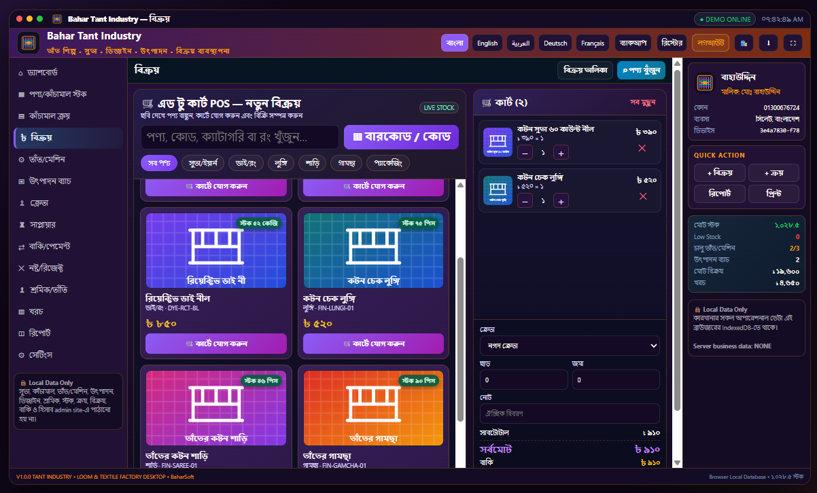This screenshot has width=817, height=493.
Task: Click the download arrow icon in header
Action: pyautogui.click(x=768, y=43)
